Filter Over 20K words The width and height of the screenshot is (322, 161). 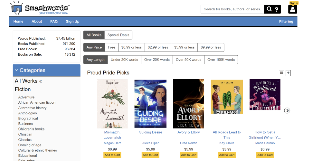[157, 60]
